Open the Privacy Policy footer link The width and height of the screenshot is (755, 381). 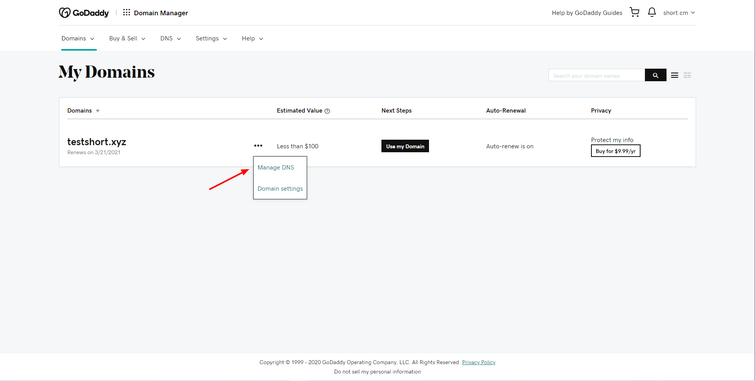(x=479, y=362)
